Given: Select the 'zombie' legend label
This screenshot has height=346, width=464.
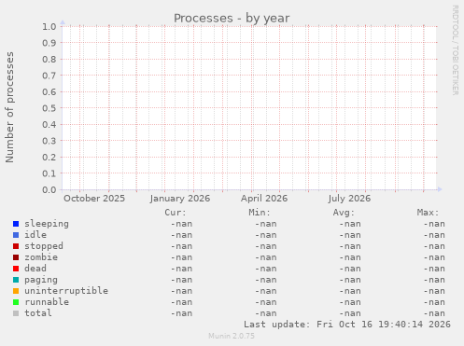Looking at the screenshot, I should (x=41, y=257).
